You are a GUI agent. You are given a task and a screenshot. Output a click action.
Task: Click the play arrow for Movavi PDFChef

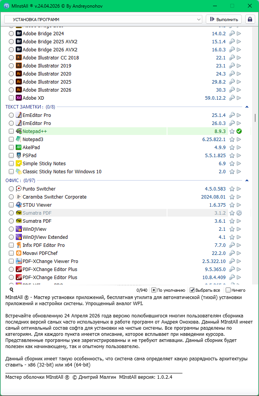tap(239, 253)
